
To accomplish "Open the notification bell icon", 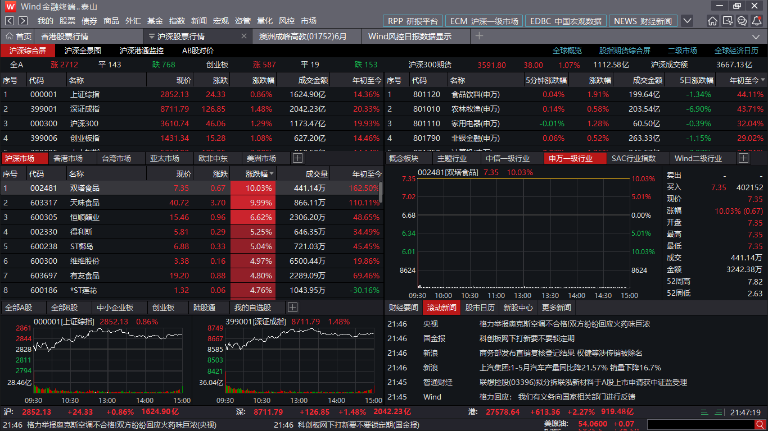I will [x=757, y=21].
